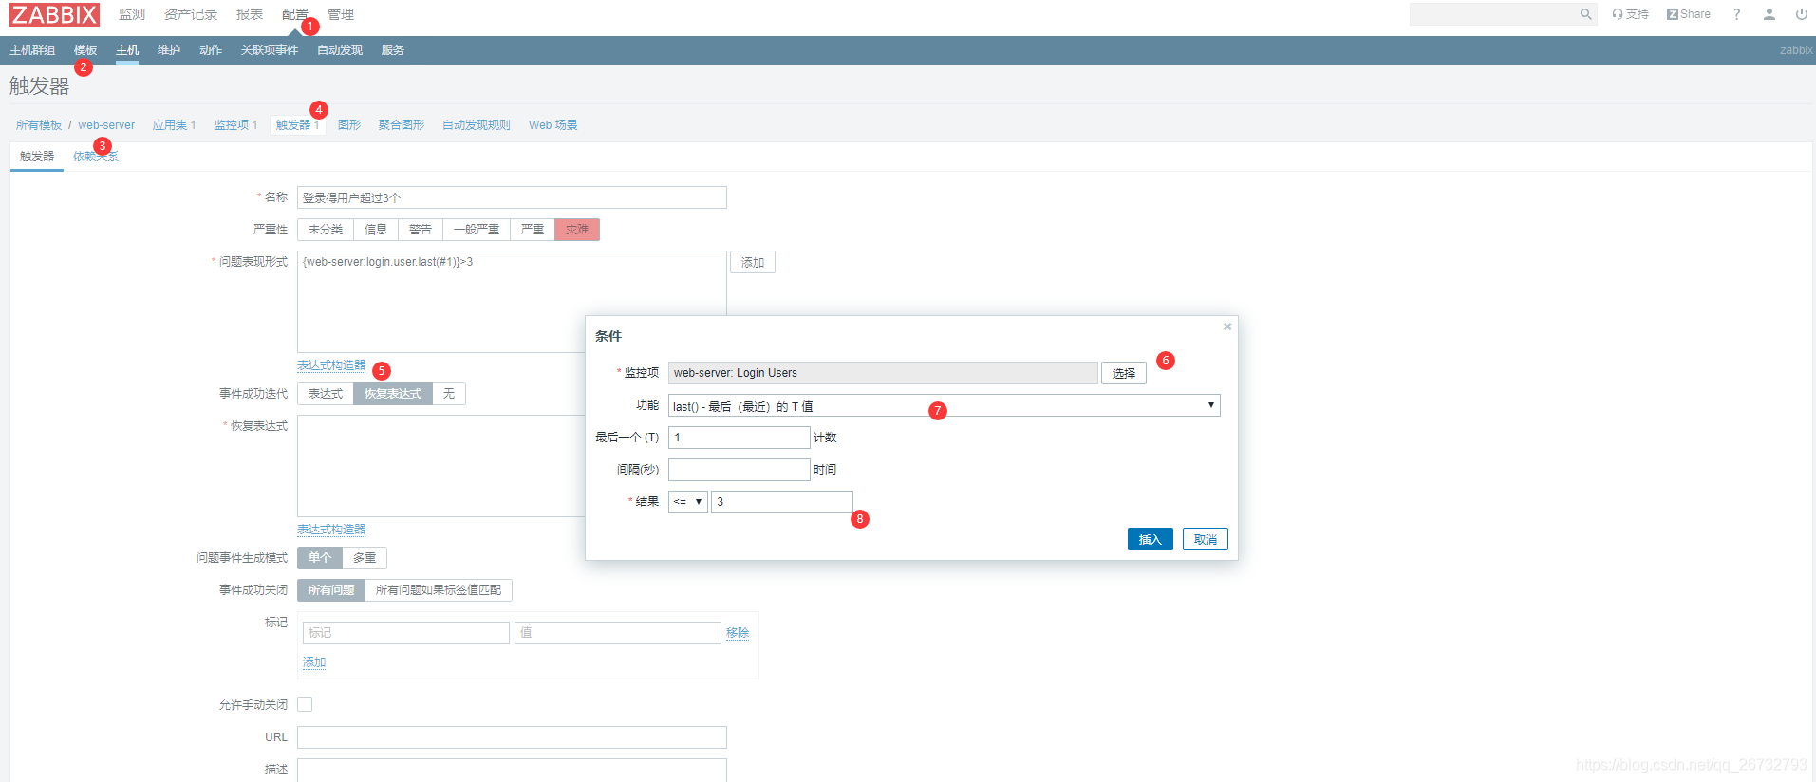Open the help question mark icon
Screen dimensions: 1816x782
coord(1736,14)
